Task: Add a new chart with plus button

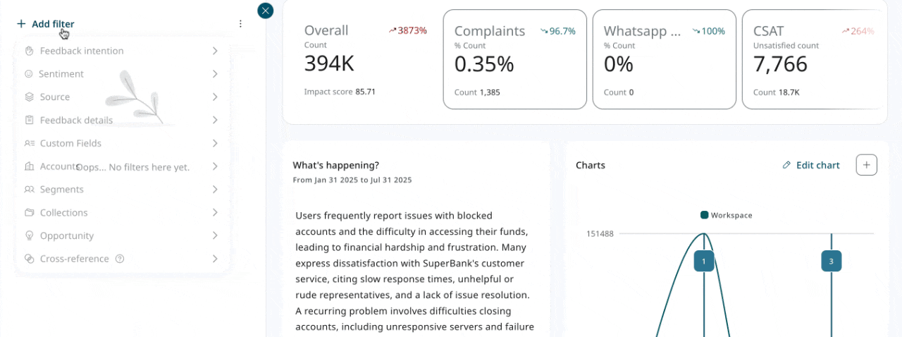Action: pos(866,165)
